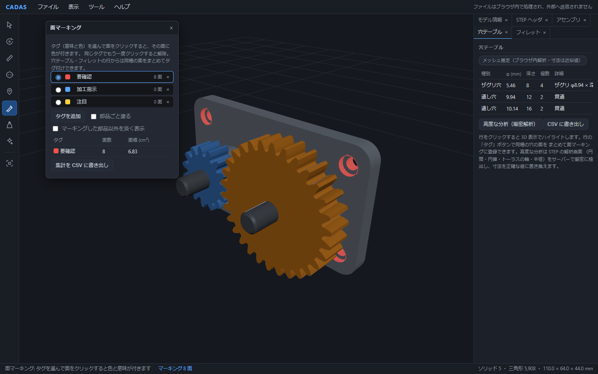Switch to the フィレット tab
Image resolution: width=598 pixels, height=374 pixels.
528,32
